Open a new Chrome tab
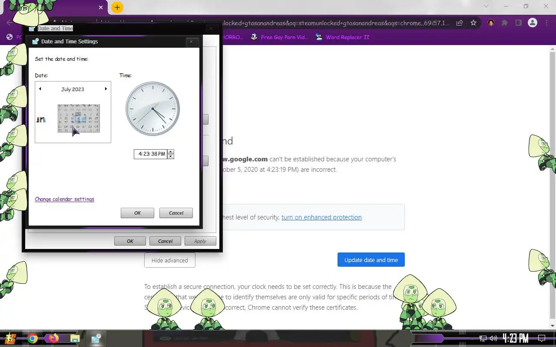 click(x=117, y=7)
